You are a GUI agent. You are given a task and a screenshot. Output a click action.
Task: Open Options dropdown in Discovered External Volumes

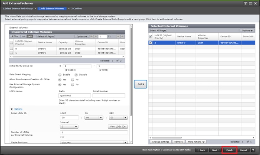(82, 37)
